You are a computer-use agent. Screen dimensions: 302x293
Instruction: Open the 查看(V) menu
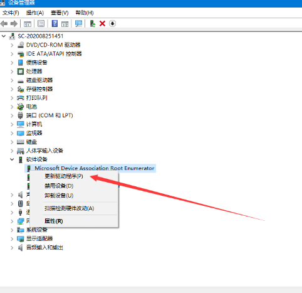point(60,13)
